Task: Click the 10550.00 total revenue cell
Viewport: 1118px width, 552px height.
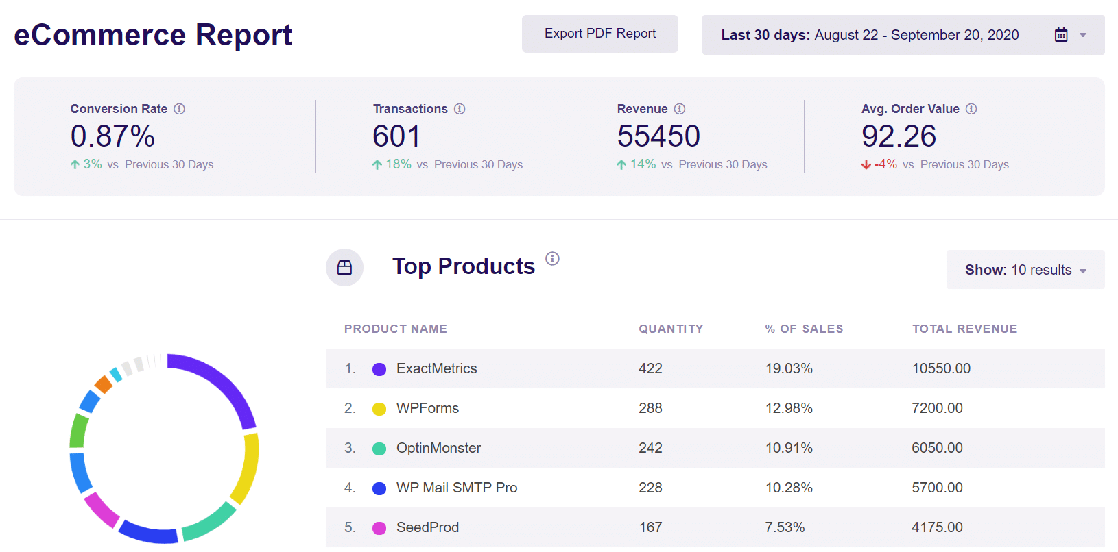Action: pos(941,368)
